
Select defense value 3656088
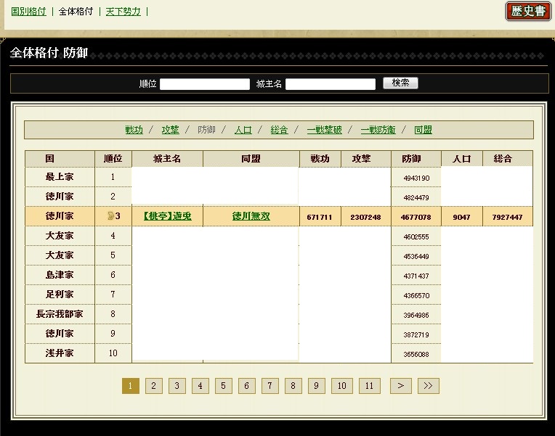[416, 354]
